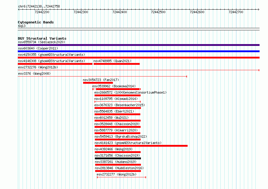Select the nsv2813846 (Huddleston2016) variant
Screen dimensions: 268x189
click(119, 168)
